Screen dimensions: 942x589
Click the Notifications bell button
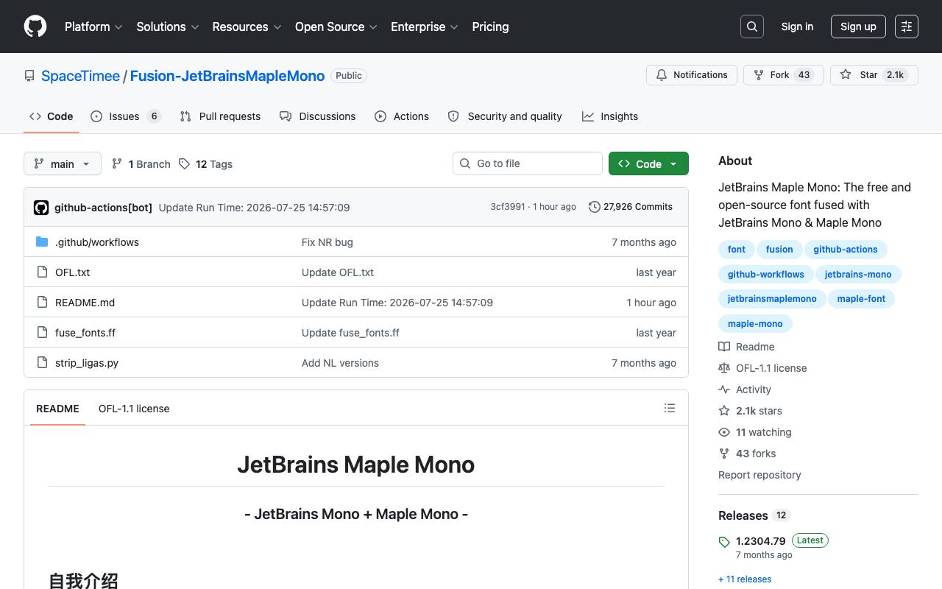pos(692,75)
